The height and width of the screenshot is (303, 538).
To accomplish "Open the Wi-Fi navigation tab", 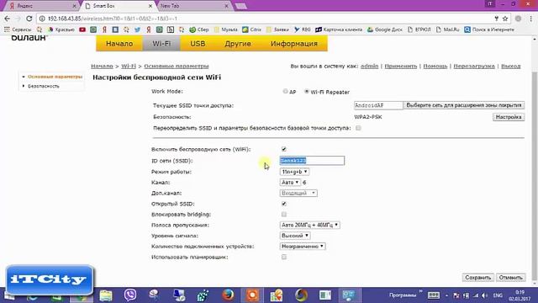I will coord(161,44).
